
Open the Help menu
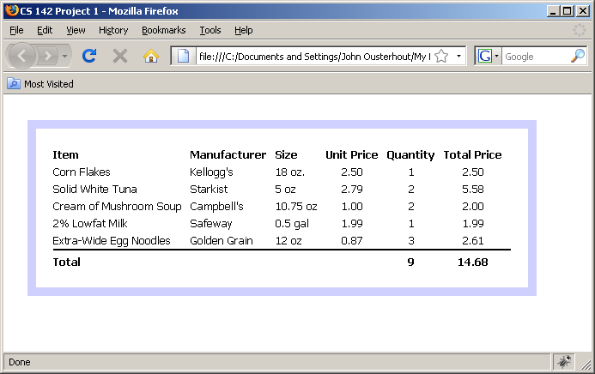point(243,30)
